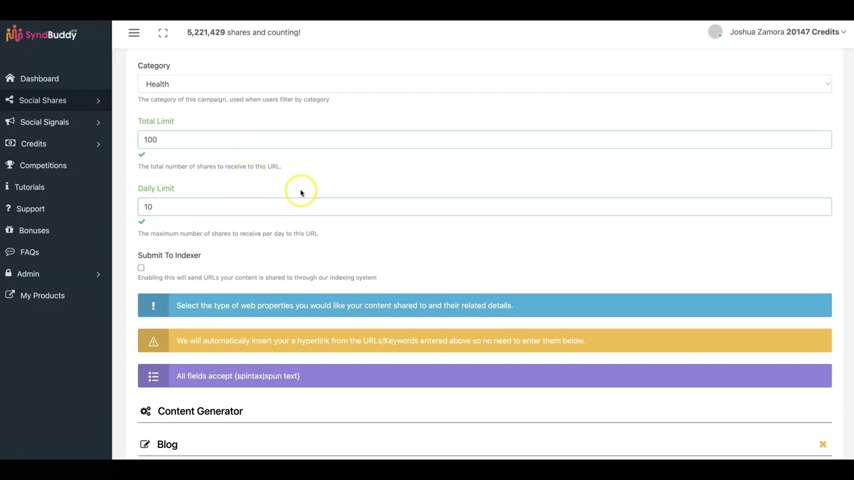Screen dimensions: 854x480
Task: Click the All fields accept spintax banner text
Action: click(x=238, y=376)
